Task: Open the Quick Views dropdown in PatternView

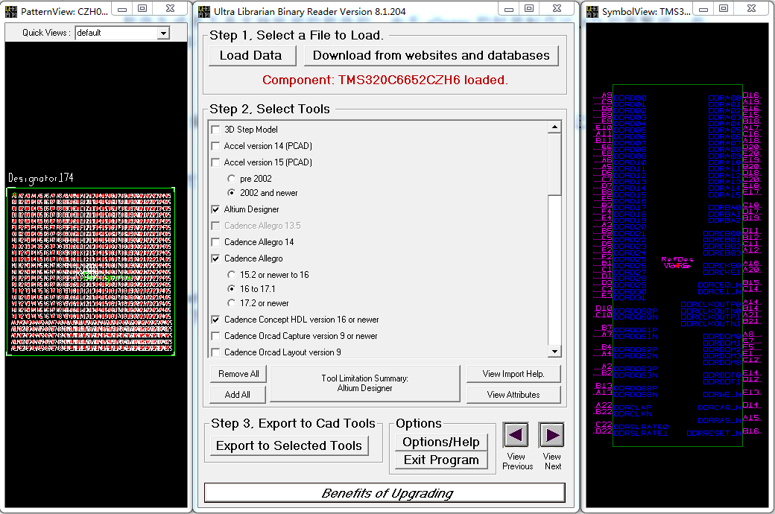Action: point(163,33)
